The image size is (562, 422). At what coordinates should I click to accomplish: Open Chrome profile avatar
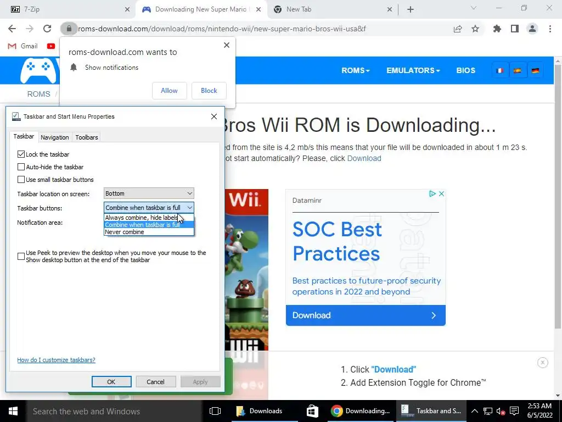(532, 29)
